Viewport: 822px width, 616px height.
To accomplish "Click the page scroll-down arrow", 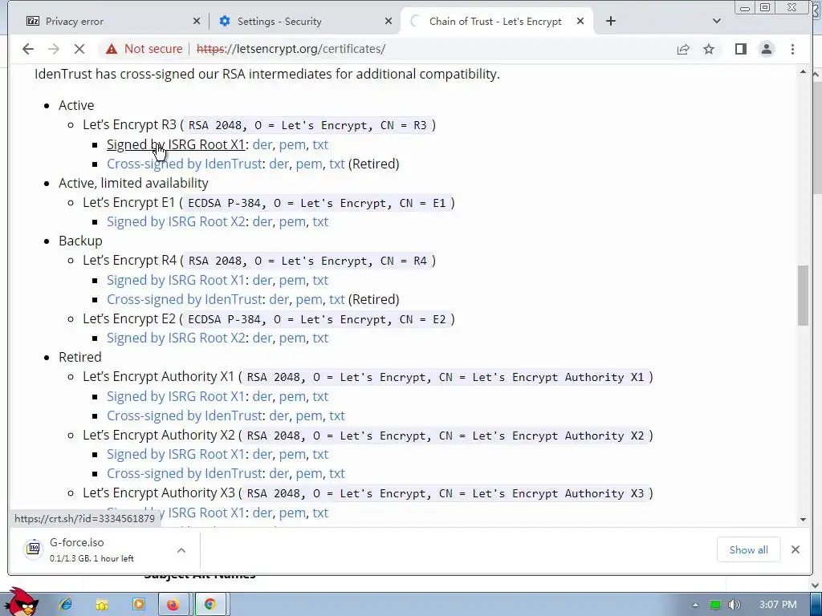I will pos(803,520).
